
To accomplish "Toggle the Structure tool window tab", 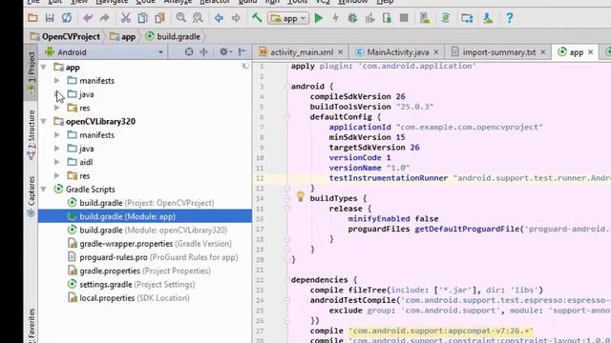I will (32, 134).
